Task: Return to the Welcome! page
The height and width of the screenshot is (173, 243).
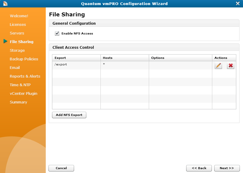Action: click(x=19, y=16)
